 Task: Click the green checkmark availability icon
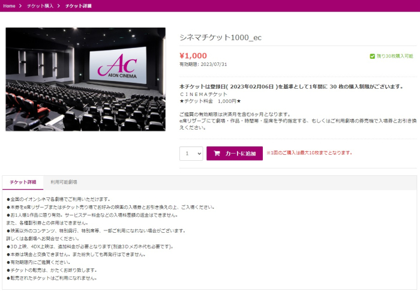pos(372,56)
